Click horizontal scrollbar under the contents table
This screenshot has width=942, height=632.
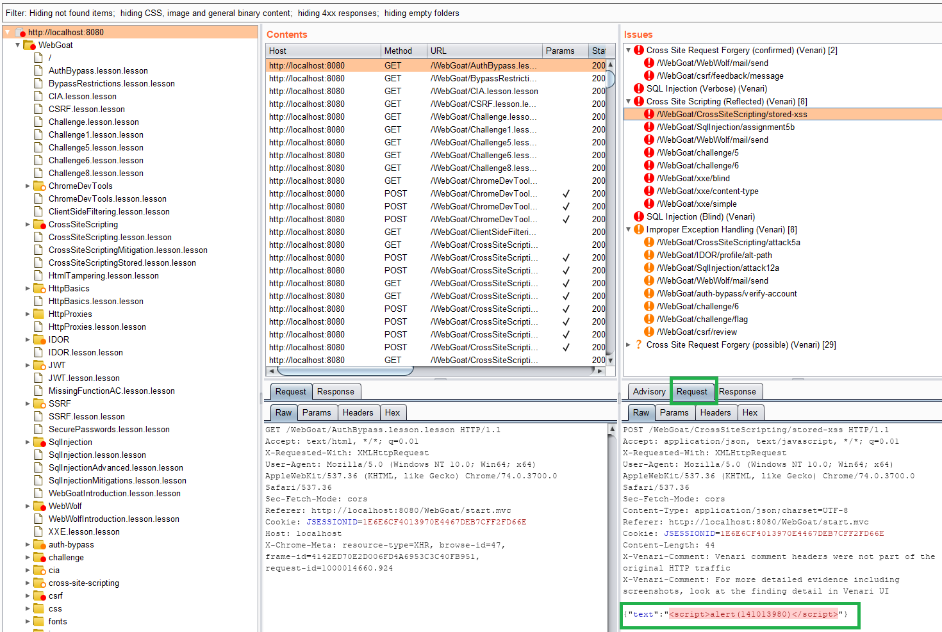(346, 371)
